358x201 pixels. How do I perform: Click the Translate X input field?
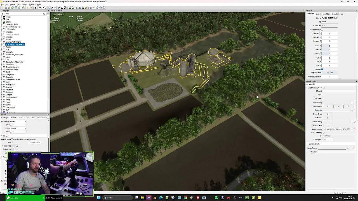tap(329, 33)
